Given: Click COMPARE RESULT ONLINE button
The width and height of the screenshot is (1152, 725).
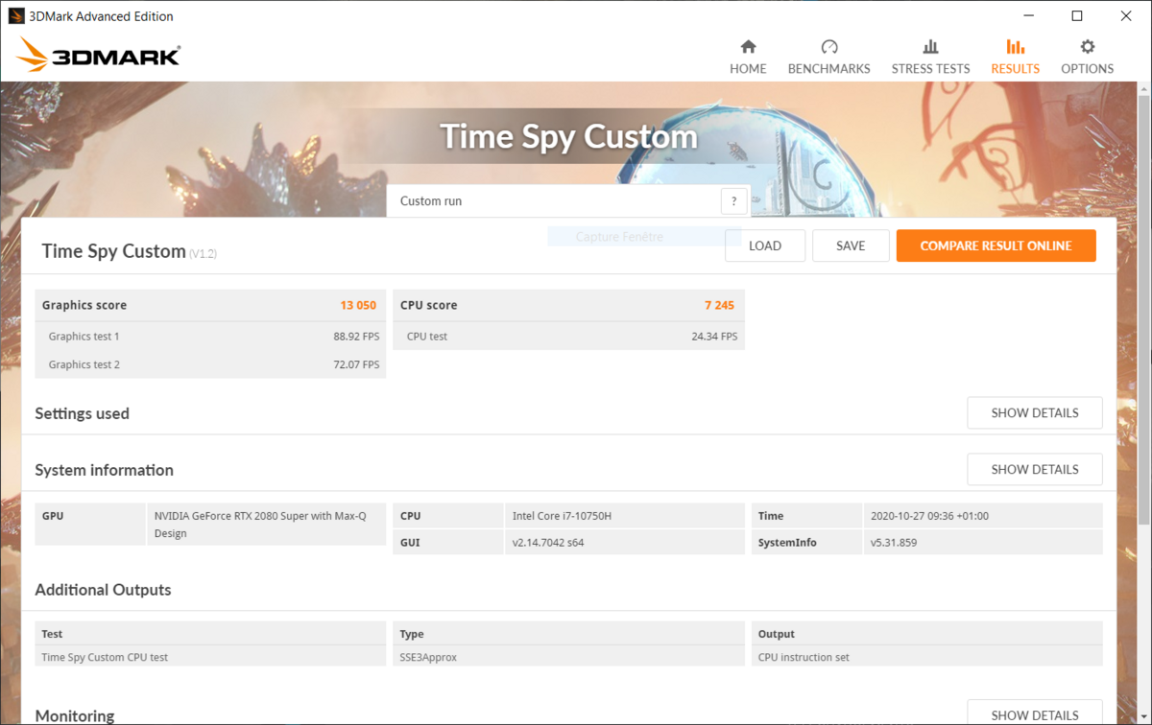Looking at the screenshot, I should (996, 246).
